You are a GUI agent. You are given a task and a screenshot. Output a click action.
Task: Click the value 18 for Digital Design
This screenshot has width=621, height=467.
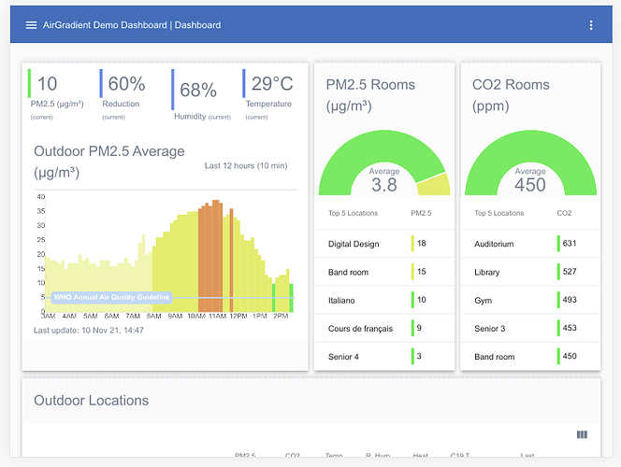pyautogui.click(x=422, y=243)
